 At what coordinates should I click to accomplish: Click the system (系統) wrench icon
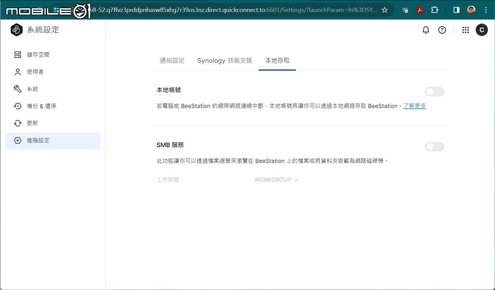pos(18,89)
